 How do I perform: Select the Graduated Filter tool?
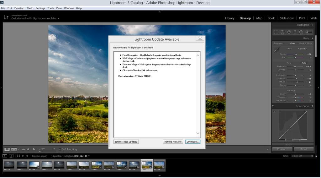pyautogui.click(x=295, y=32)
